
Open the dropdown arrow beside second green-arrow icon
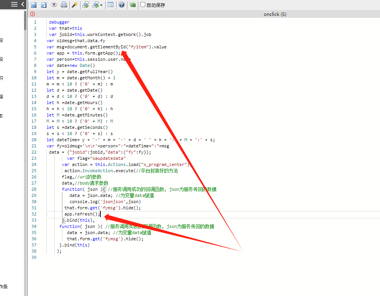pos(101,5)
